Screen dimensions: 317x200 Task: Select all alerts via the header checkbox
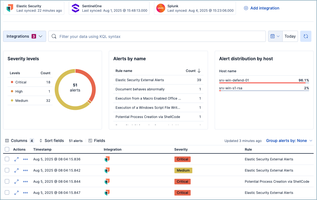7,149
